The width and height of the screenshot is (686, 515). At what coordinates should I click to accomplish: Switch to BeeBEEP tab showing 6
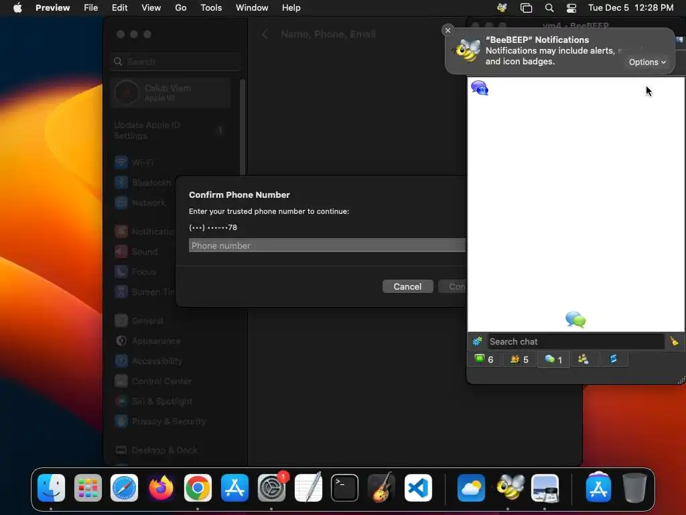(484, 359)
